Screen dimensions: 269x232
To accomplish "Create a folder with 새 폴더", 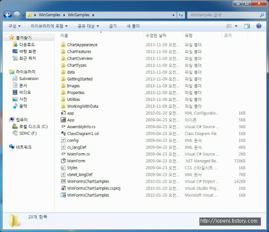I will [x=133, y=26].
